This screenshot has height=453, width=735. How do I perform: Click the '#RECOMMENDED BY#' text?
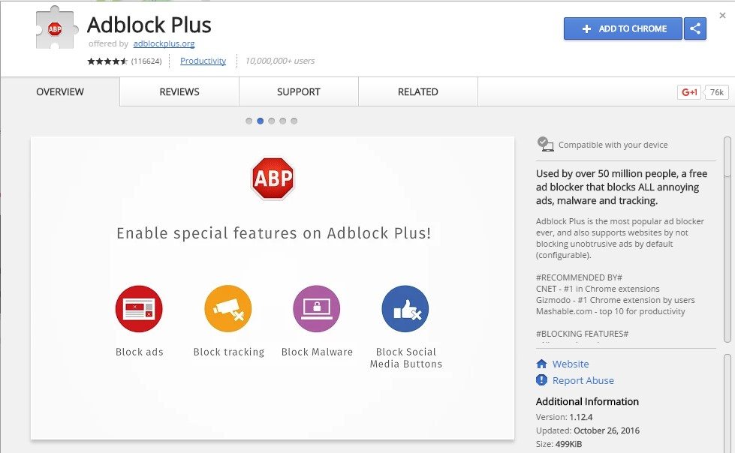pos(579,277)
